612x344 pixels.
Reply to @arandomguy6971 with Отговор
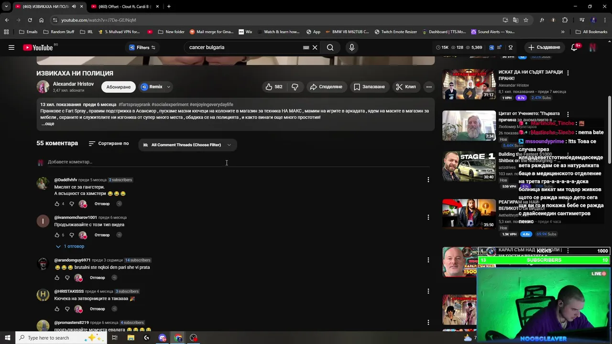pos(97,278)
